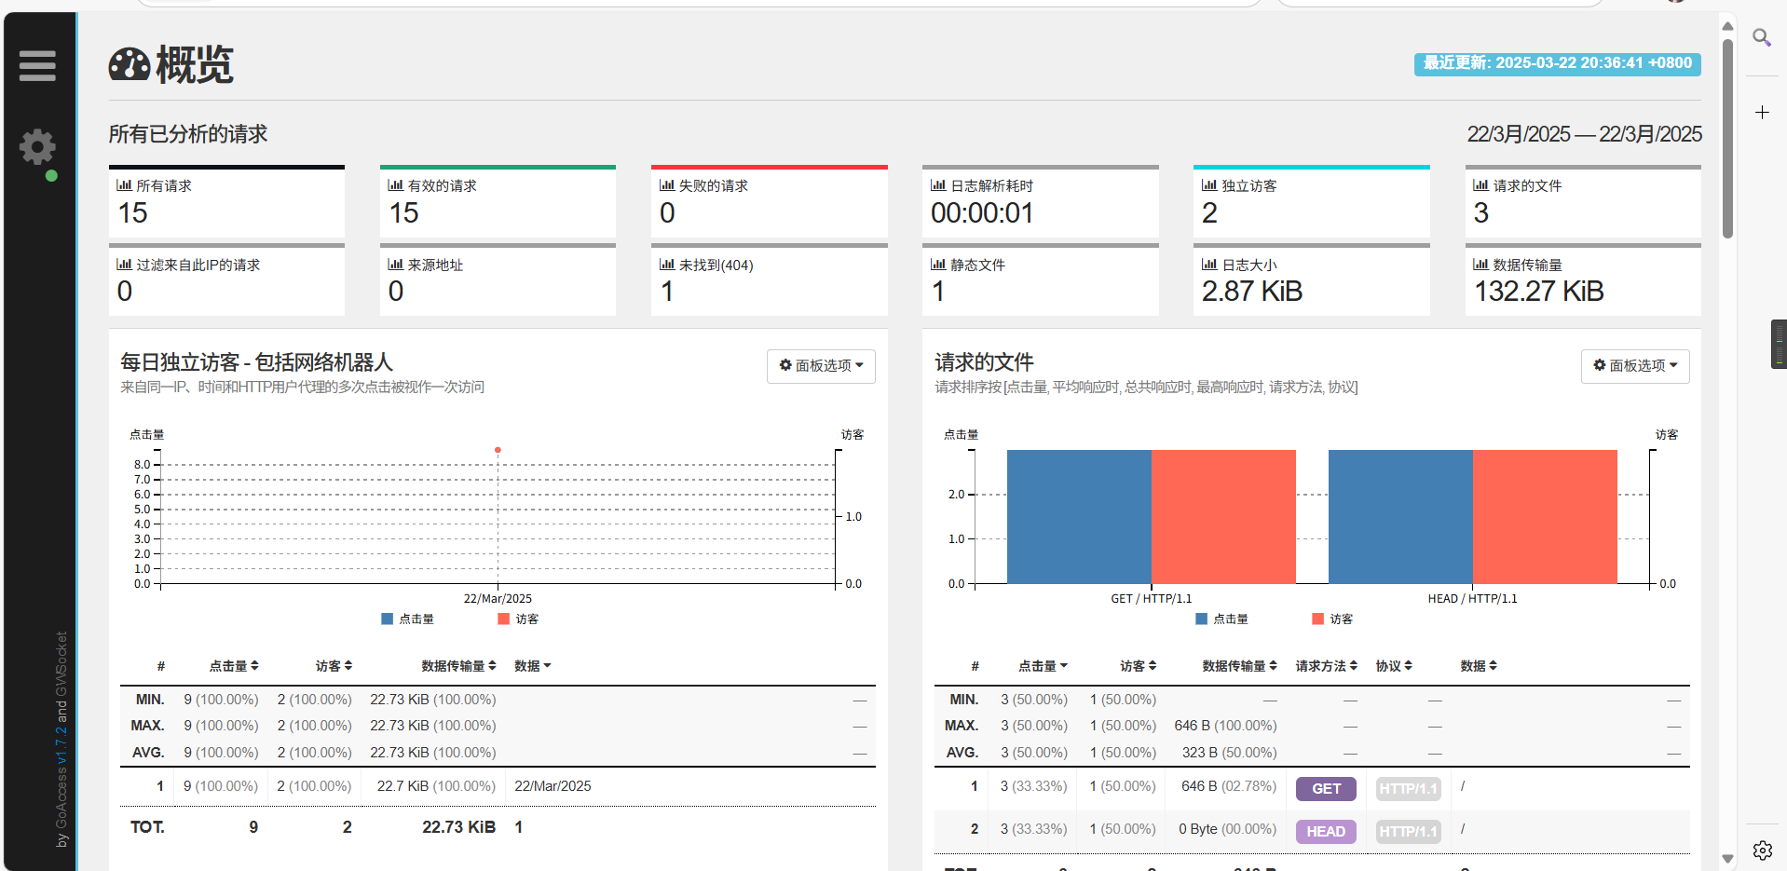Viewport: 1787px width, 871px height.
Task: Click the gear icon at the bottom right corner
Action: point(1762,851)
